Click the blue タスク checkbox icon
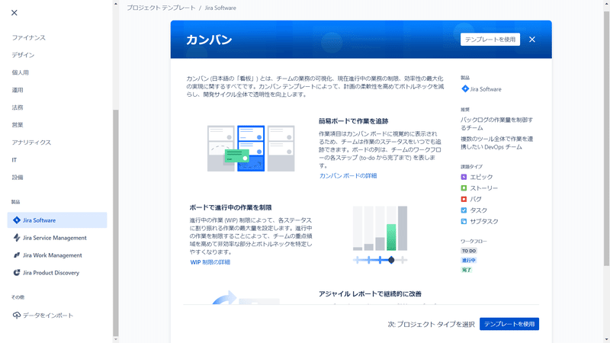Image resolution: width=610 pixels, height=343 pixels. click(464, 210)
